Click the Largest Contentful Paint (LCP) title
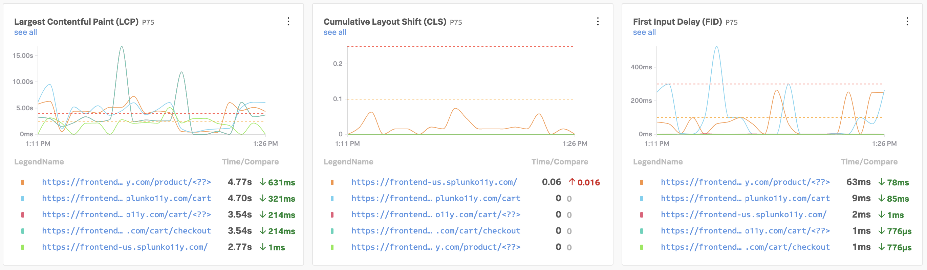Image resolution: width=927 pixels, height=270 pixels. click(76, 22)
